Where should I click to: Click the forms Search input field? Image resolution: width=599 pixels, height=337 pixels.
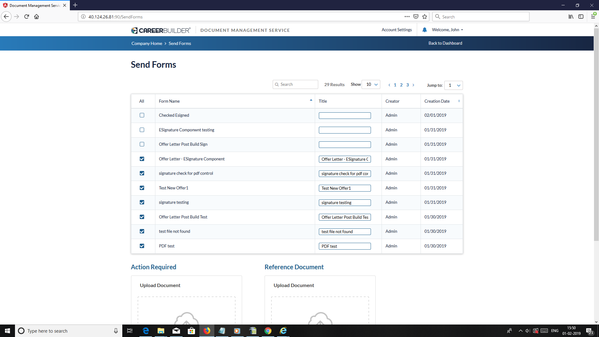[295, 84]
